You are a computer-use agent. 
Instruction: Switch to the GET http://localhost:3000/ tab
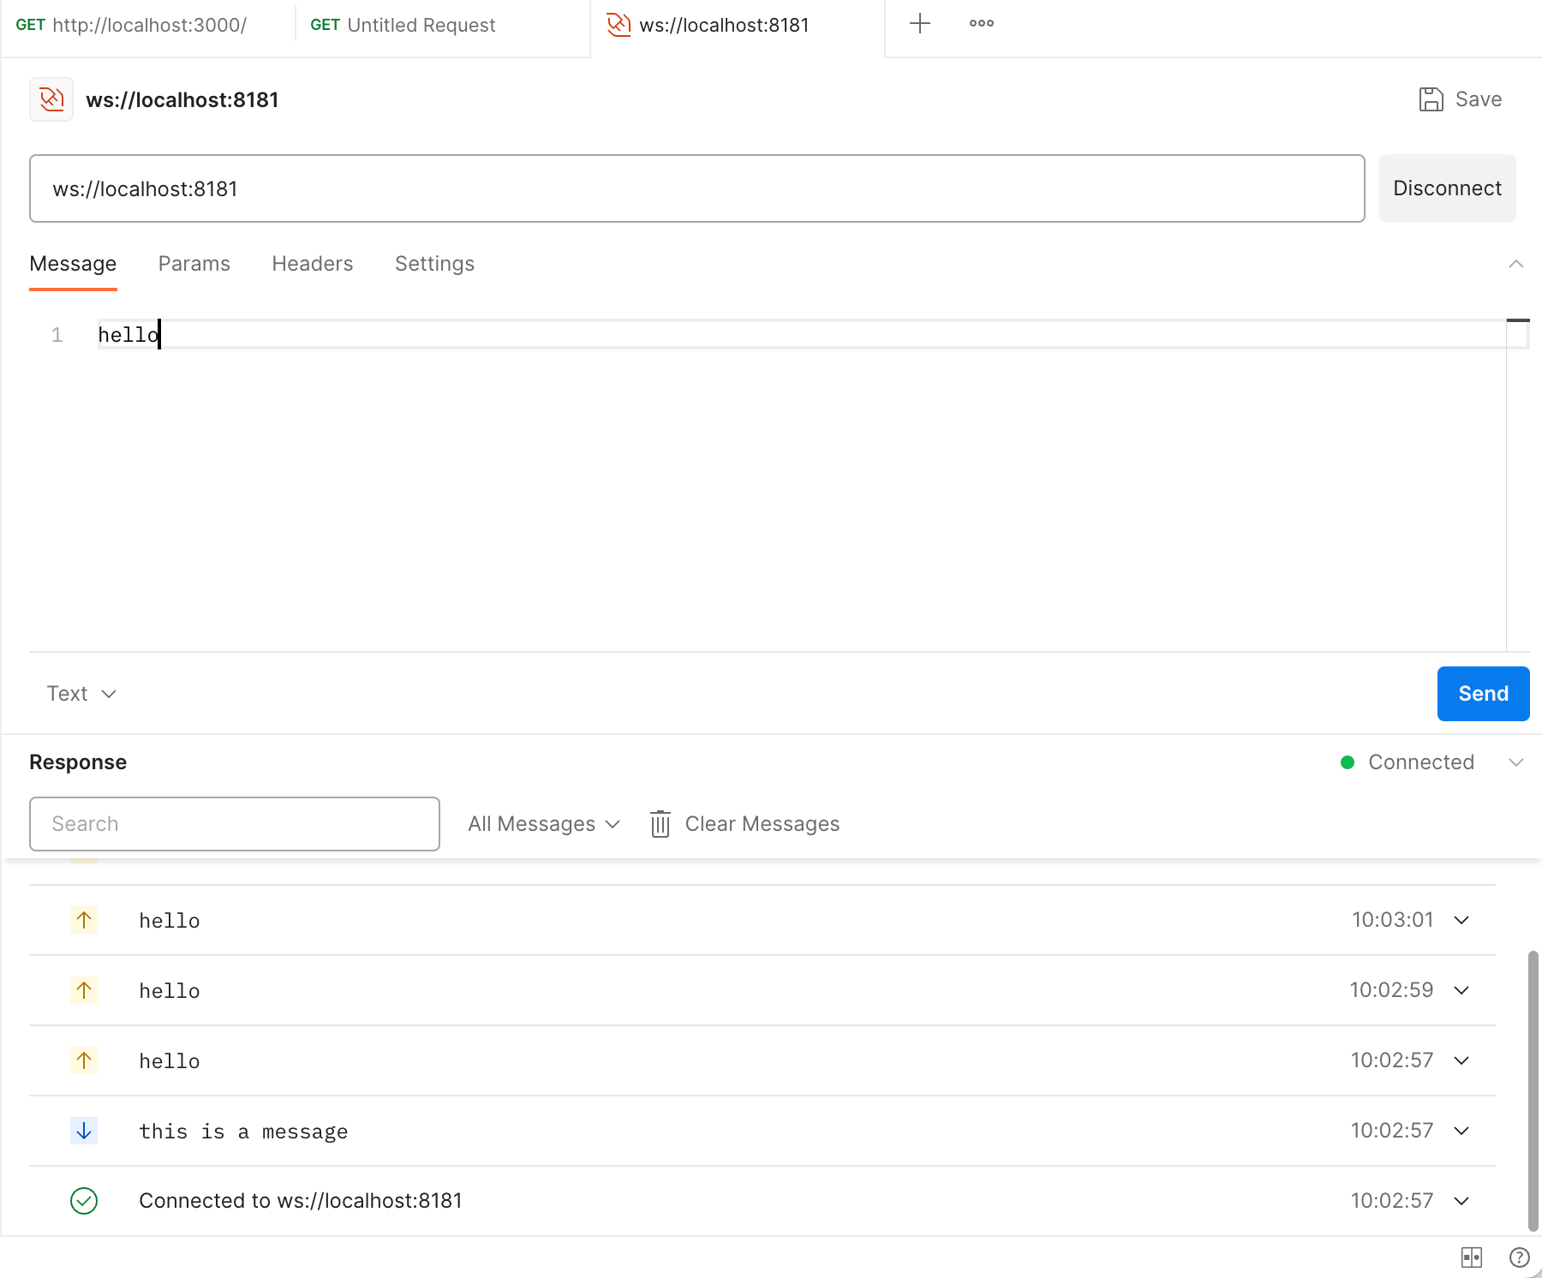[x=147, y=26]
